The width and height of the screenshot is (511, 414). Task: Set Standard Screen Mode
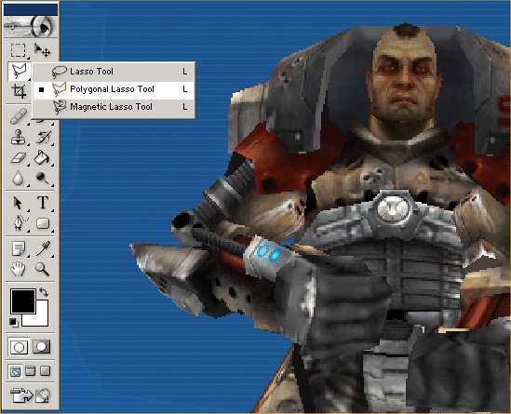click(15, 371)
